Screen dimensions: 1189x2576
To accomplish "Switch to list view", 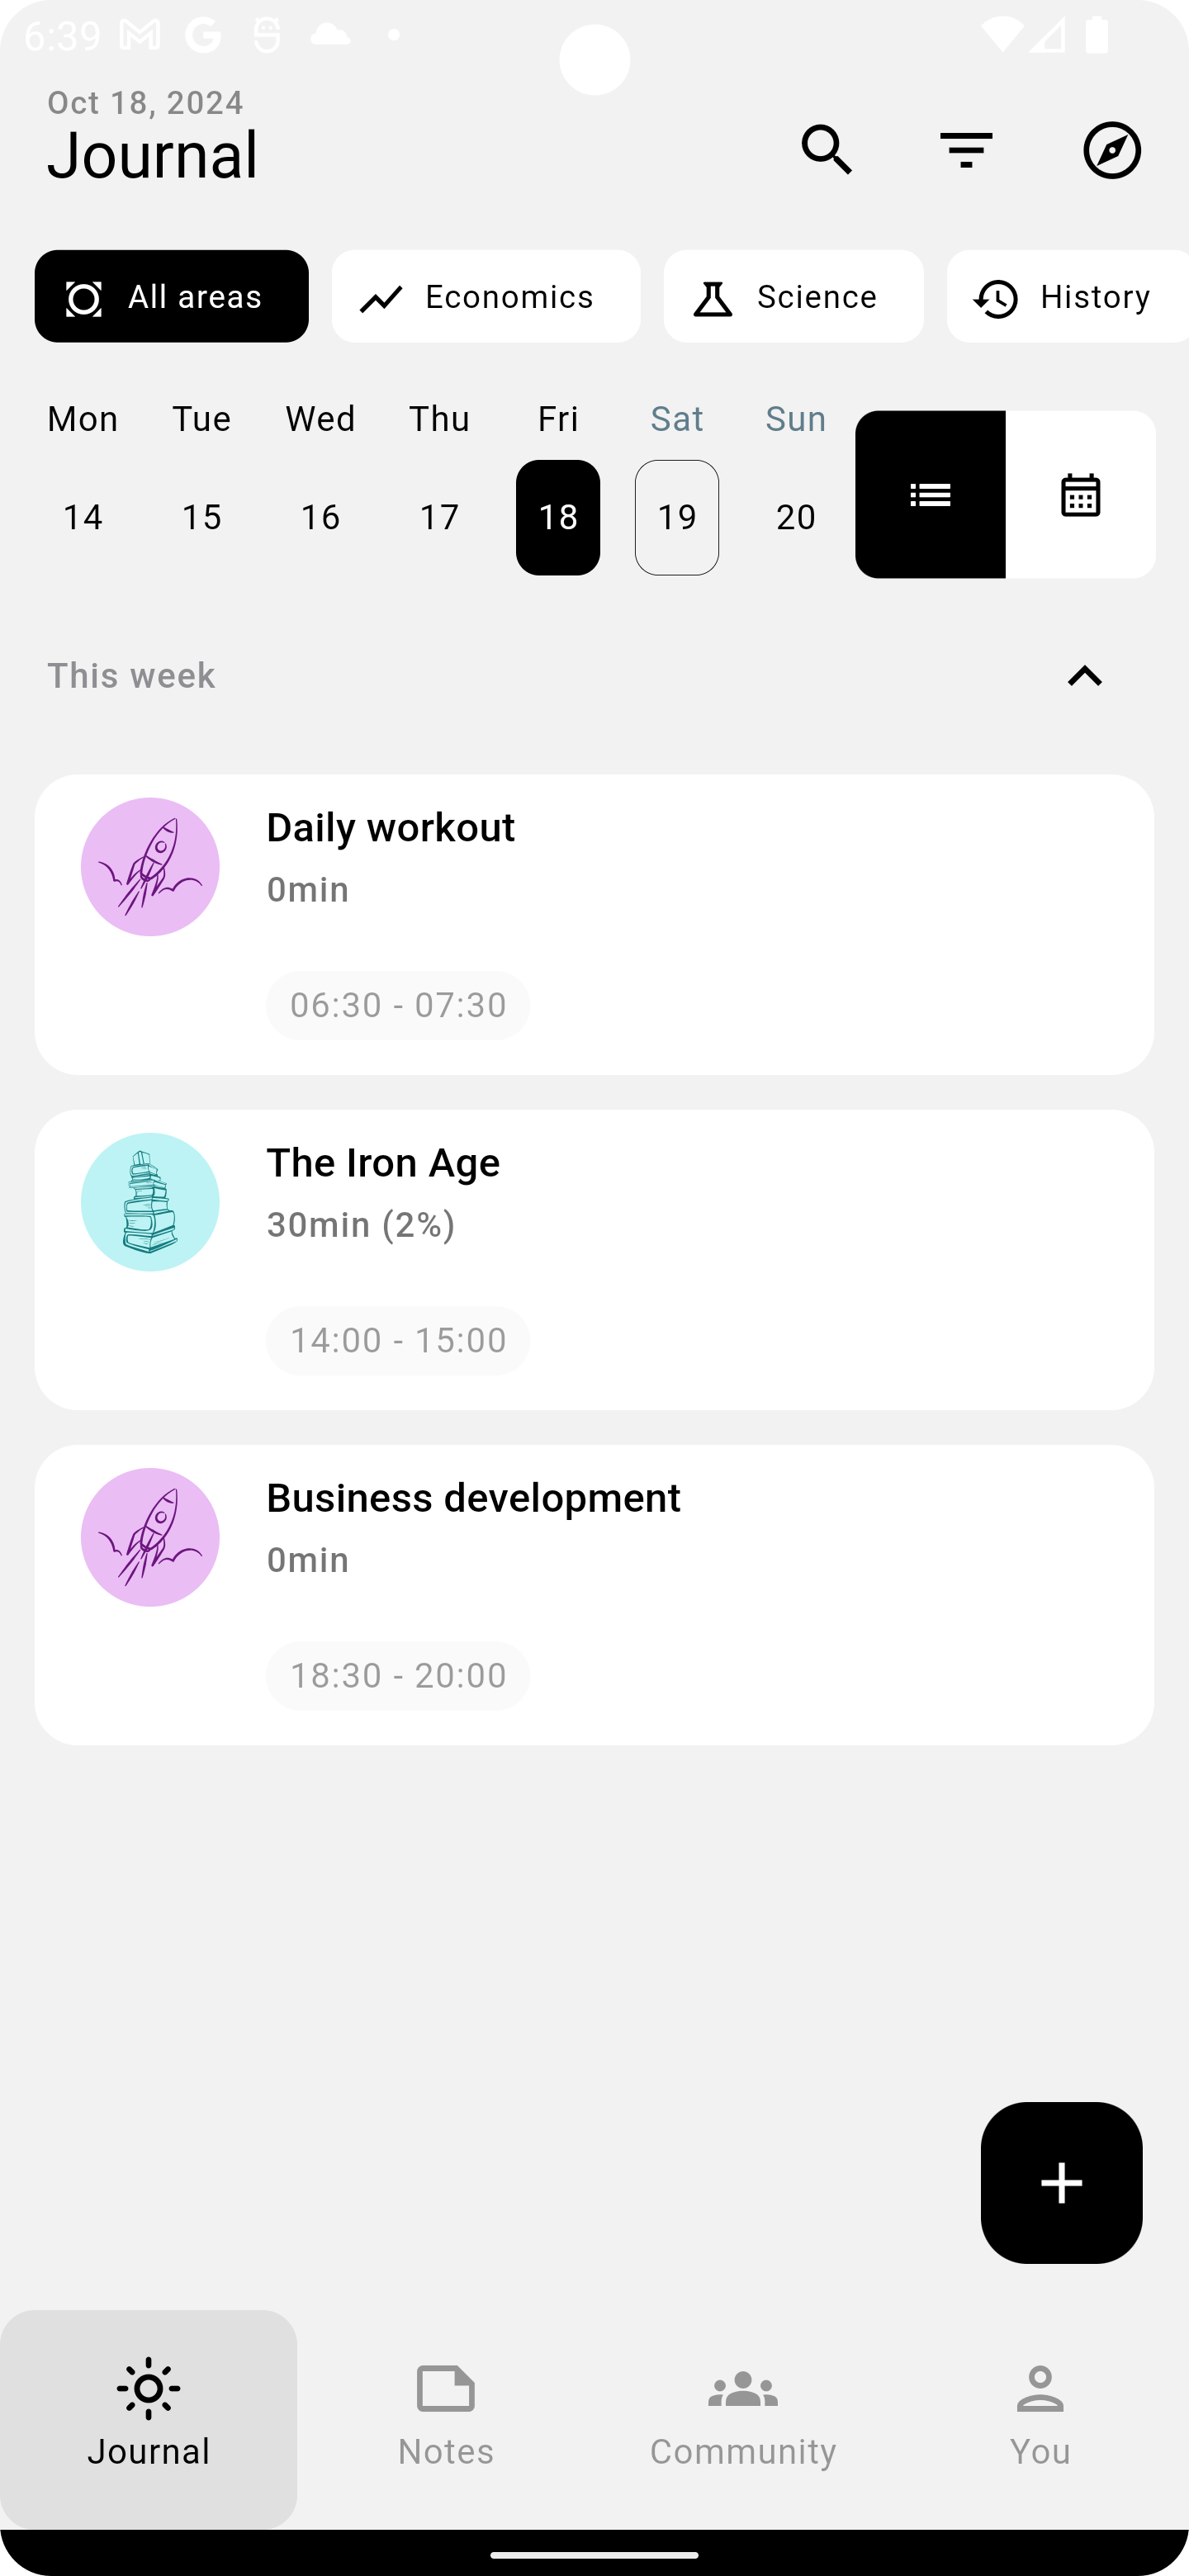I will pyautogui.click(x=930, y=494).
